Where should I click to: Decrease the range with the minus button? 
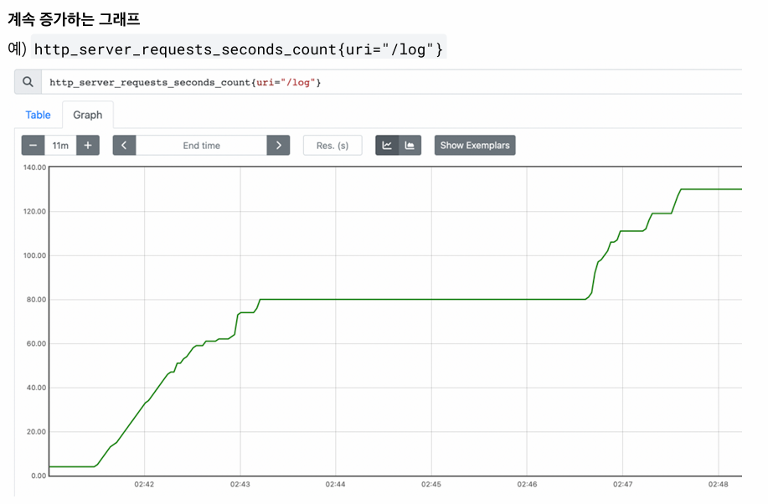(x=33, y=146)
